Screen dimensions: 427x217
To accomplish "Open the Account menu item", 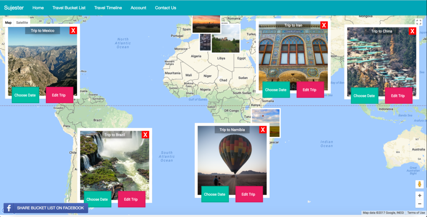I will 138,8.
